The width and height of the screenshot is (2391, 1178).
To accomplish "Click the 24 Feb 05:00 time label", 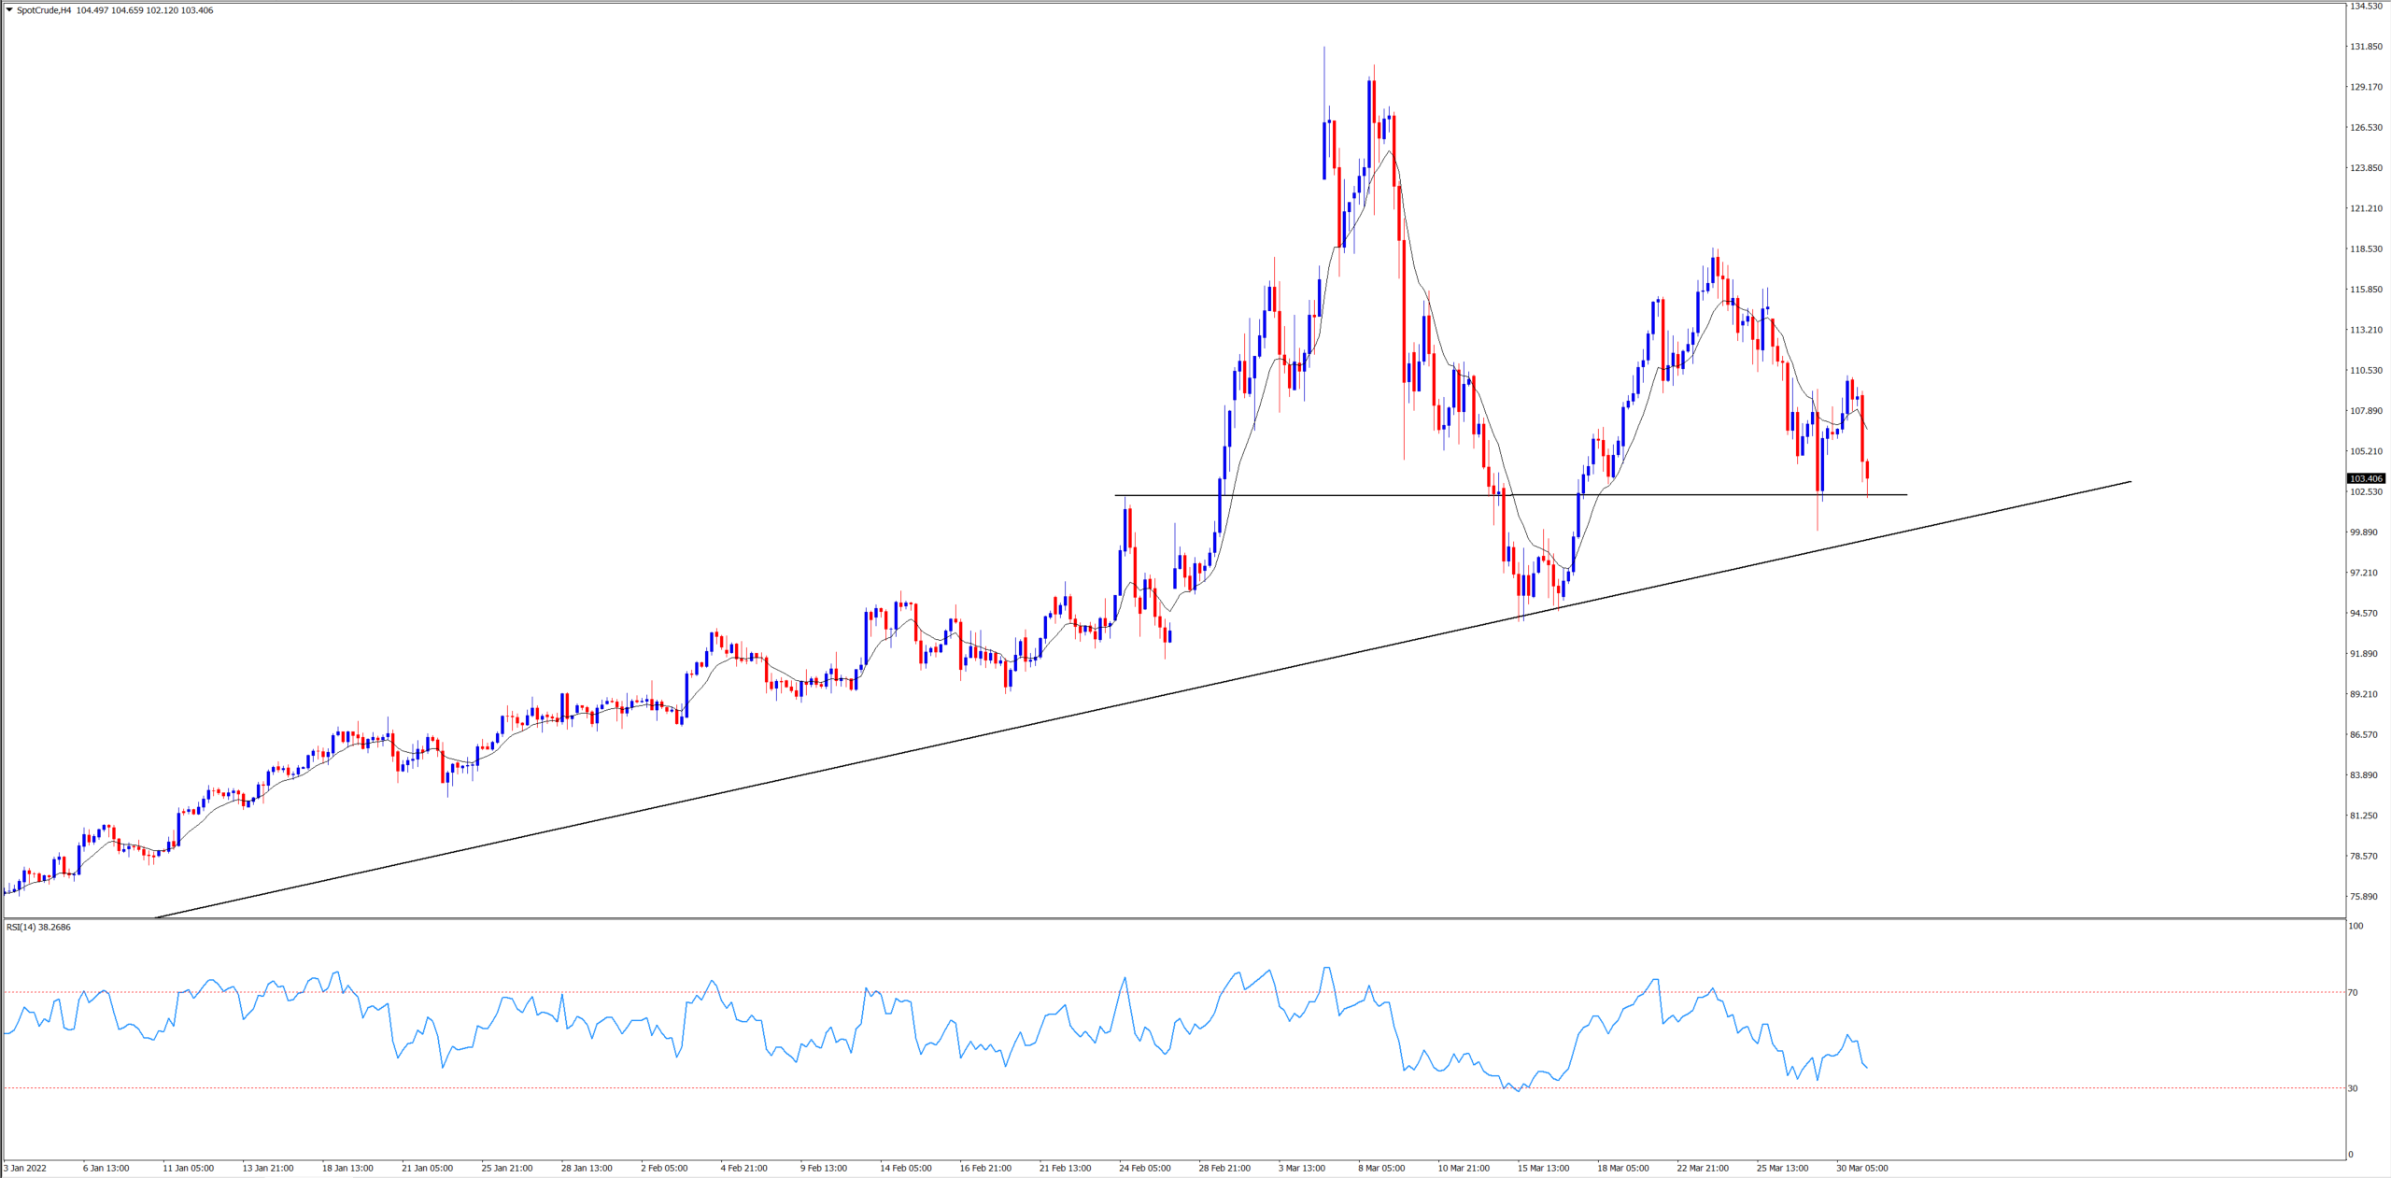I will (x=1144, y=1168).
